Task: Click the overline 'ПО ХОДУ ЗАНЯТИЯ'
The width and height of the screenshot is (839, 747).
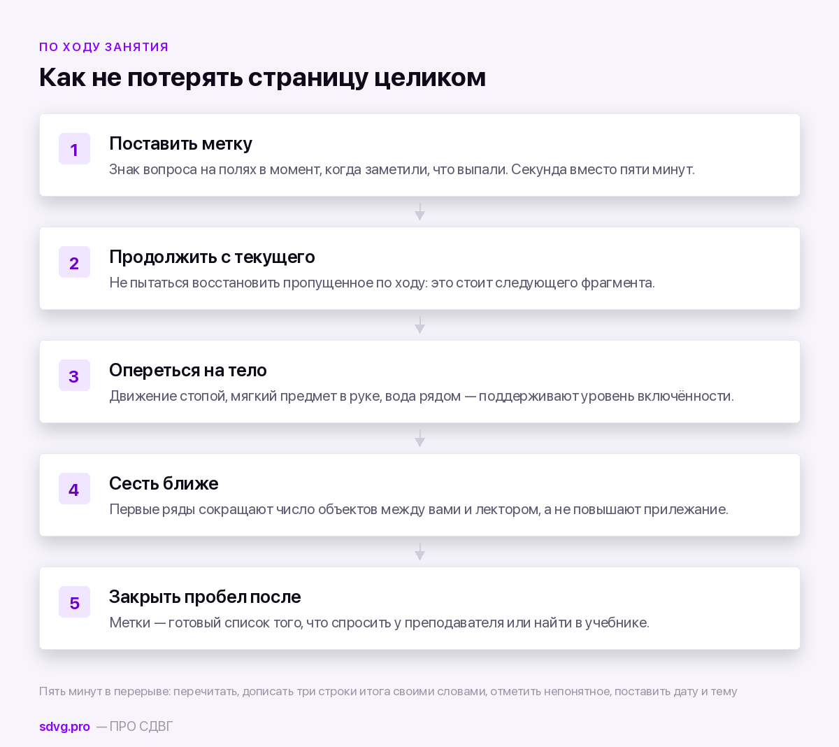Action: tap(104, 47)
